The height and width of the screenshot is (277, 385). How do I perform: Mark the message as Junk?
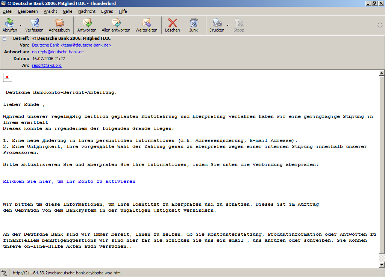(x=194, y=25)
